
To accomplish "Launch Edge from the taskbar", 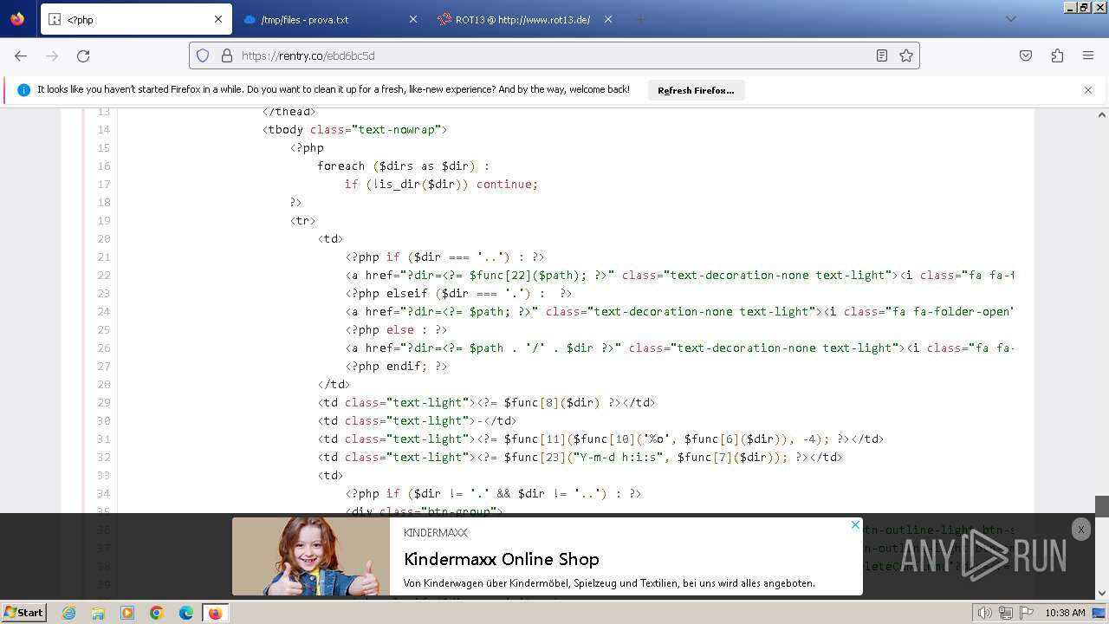I will click(185, 613).
